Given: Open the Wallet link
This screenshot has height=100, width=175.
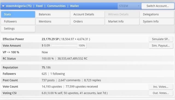Looking at the screenshot, I should (x=74, y=6).
